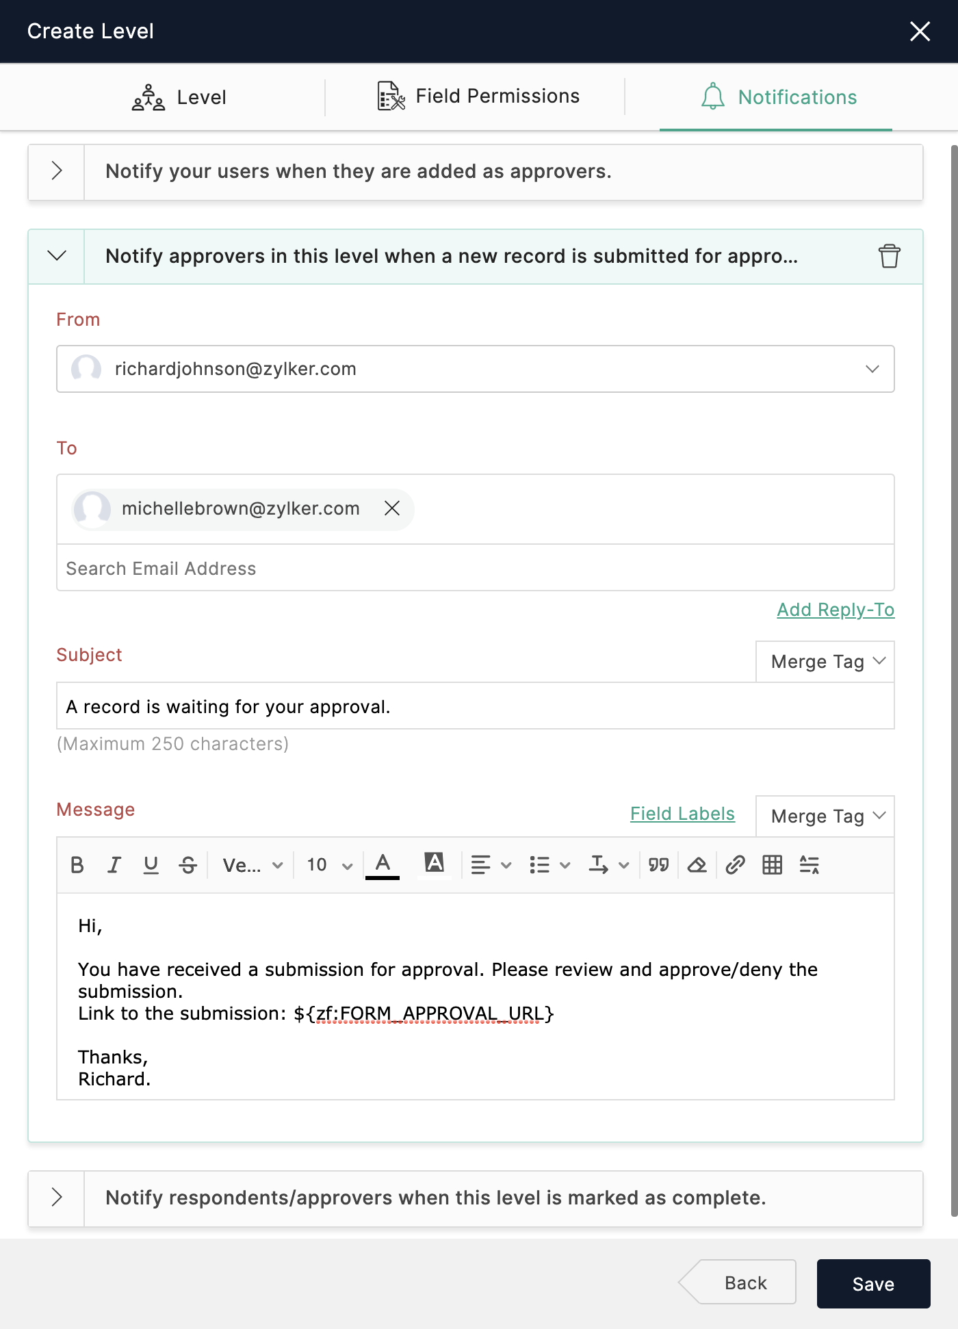
Task: Toggle bold formatting in message editor
Action: (77, 865)
